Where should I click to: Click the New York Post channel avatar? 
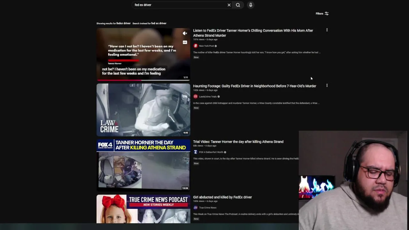click(x=196, y=46)
